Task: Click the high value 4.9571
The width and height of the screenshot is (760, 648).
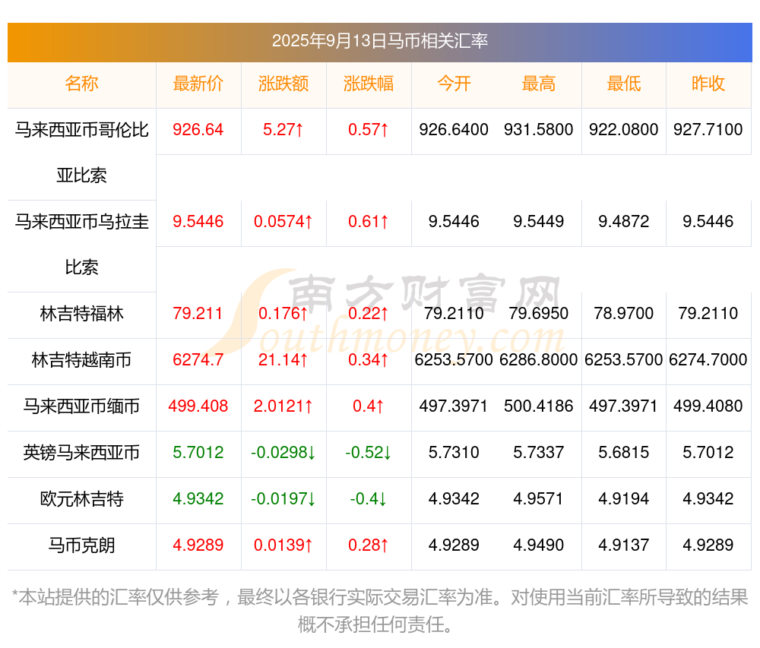Action: pyautogui.click(x=539, y=499)
